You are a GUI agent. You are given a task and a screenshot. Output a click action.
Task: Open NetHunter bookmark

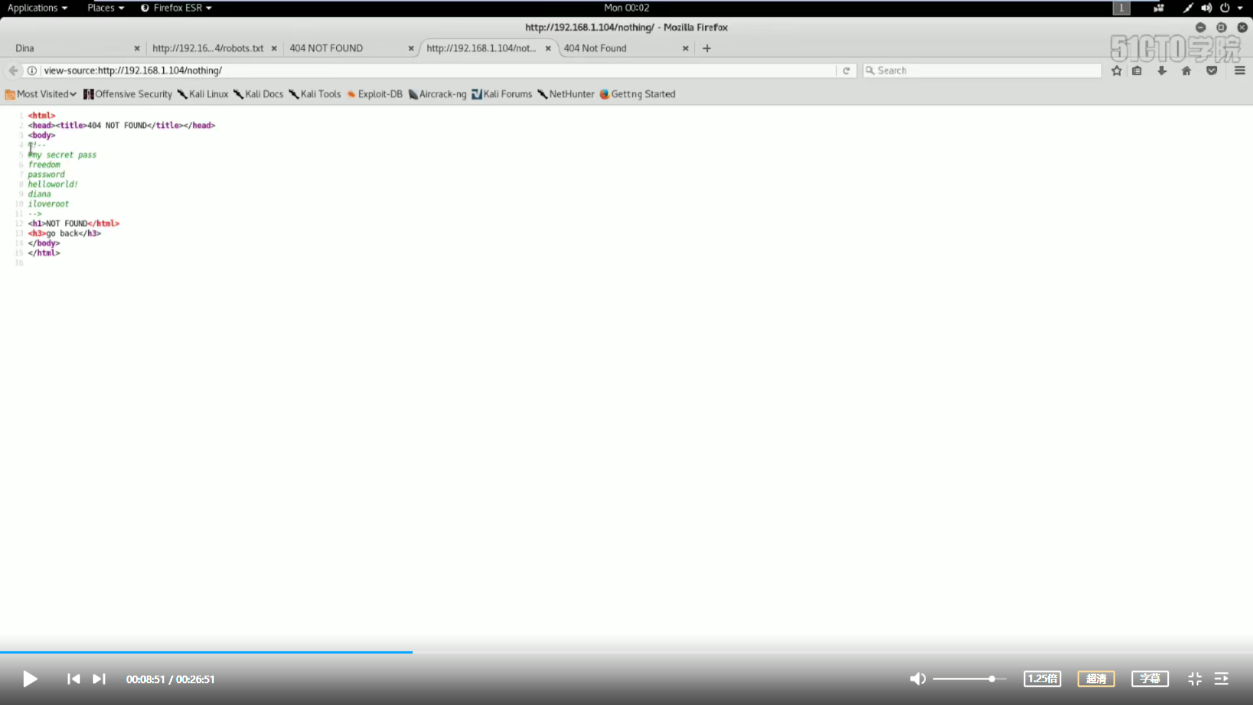coord(566,94)
